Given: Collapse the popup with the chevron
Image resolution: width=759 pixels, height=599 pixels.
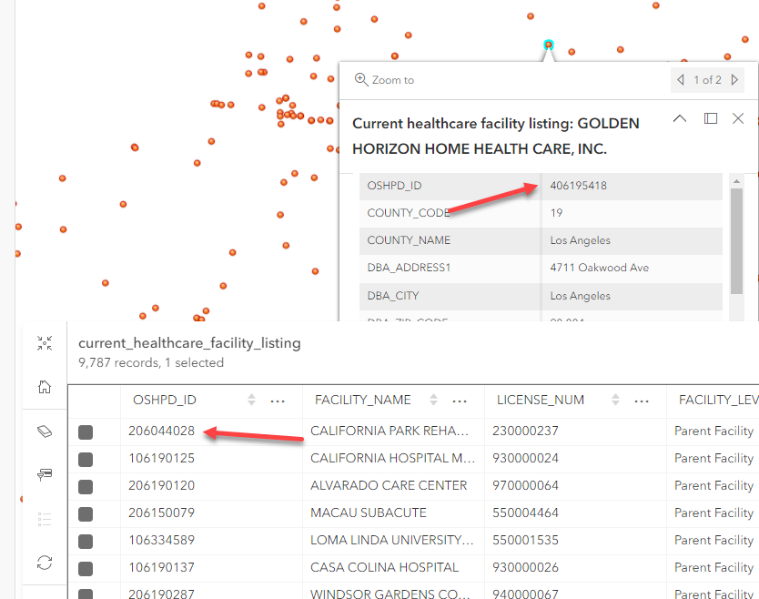Looking at the screenshot, I should pos(679,118).
